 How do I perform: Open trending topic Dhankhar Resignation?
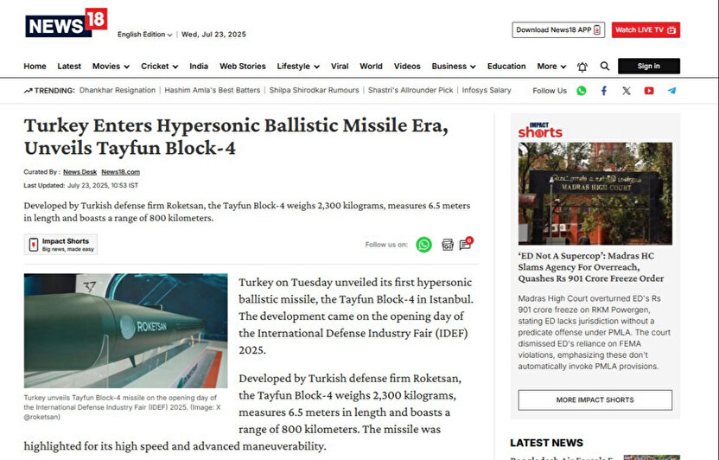(x=118, y=90)
